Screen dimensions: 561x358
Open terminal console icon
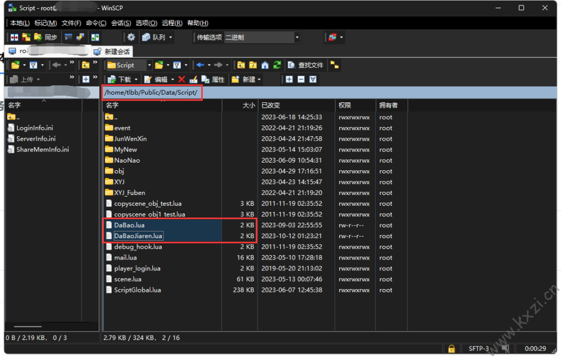(x=68, y=37)
